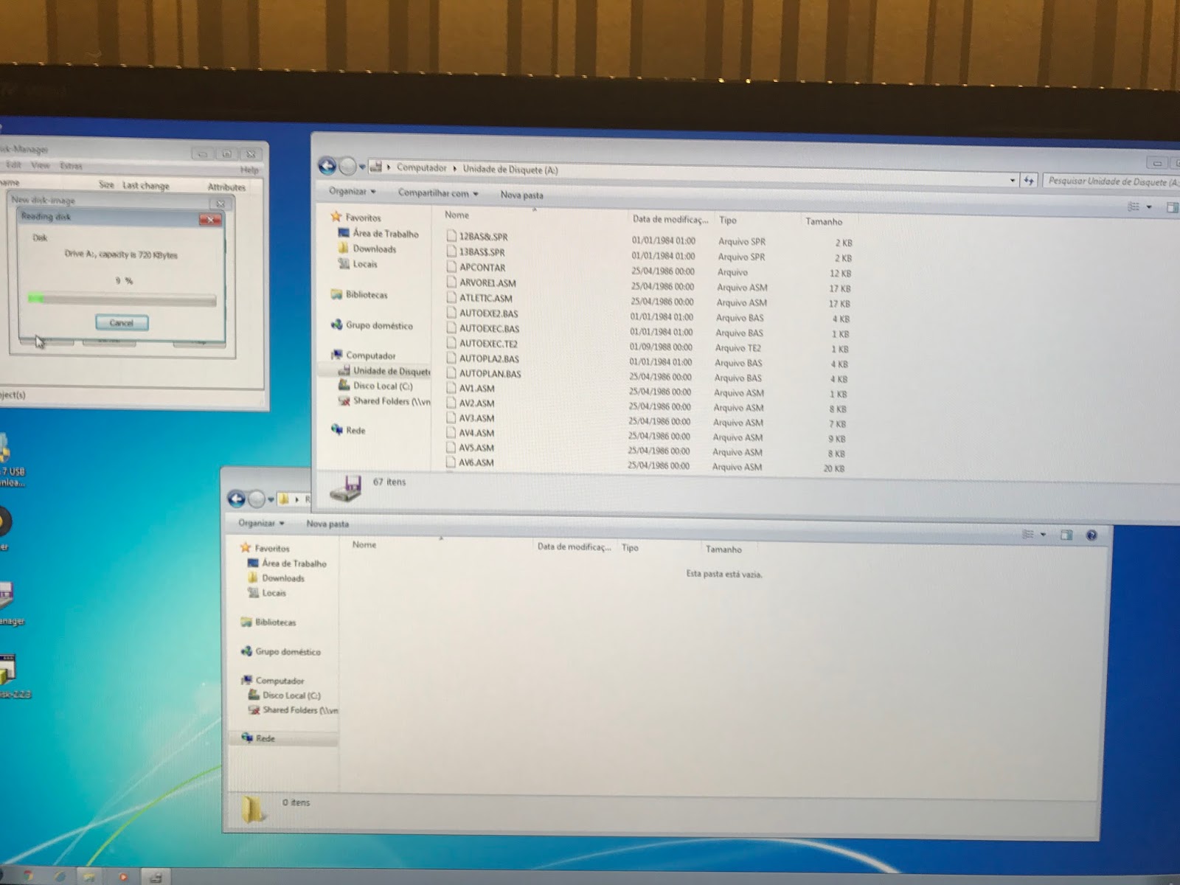This screenshot has height=885, width=1180.
Task: Toggle the preview pane icon in lower window
Action: (x=1066, y=535)
